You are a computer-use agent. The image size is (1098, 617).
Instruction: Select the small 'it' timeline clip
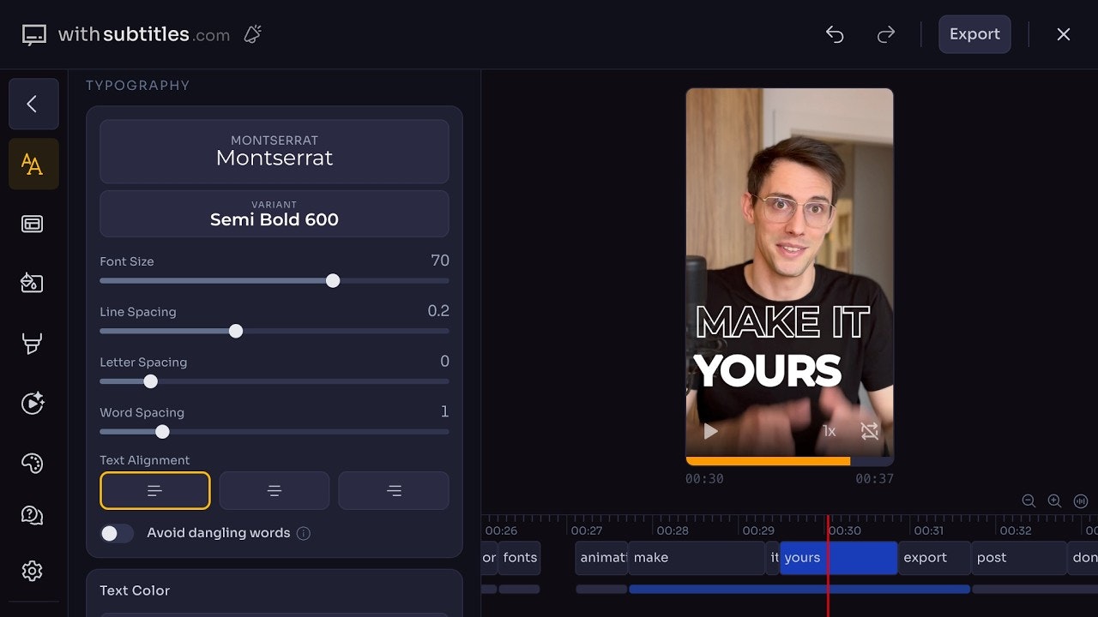773,558
